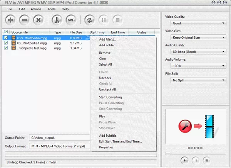Click the film icon of Softpedia1.mpg row
This screenshot has width=231, height=168.
(x=13, y=43)
